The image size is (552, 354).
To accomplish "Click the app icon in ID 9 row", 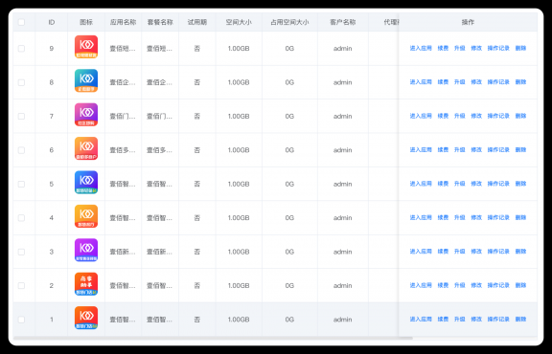I will coord(86,47).
